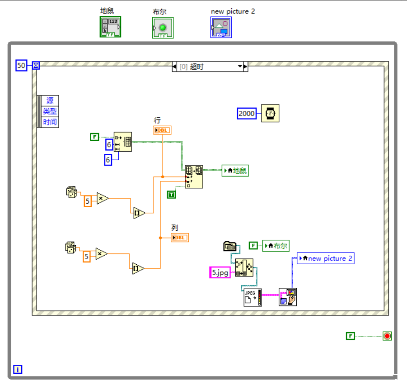
Task: Click the clock Wait function wired to 2000
Action: [271, 113]
